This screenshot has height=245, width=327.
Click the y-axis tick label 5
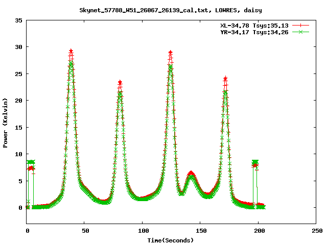coord(20,181)
